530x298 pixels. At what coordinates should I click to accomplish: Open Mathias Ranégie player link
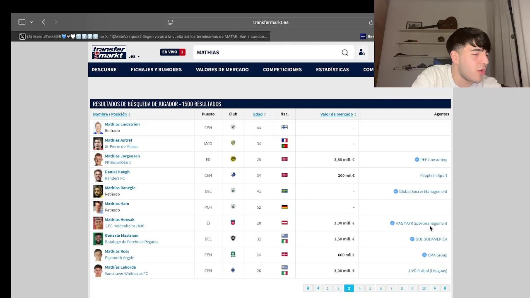point(120,188)
